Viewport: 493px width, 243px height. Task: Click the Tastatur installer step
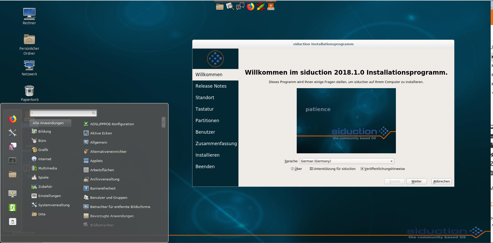215,109
